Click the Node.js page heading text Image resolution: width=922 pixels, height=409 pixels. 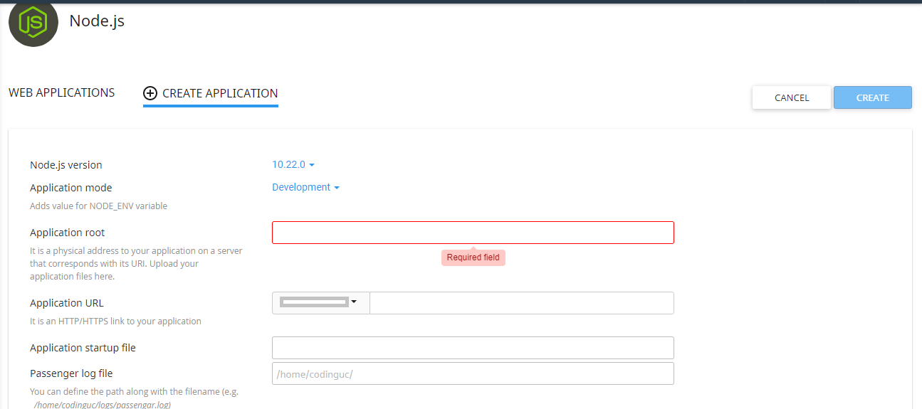click(x=97, y=21)
